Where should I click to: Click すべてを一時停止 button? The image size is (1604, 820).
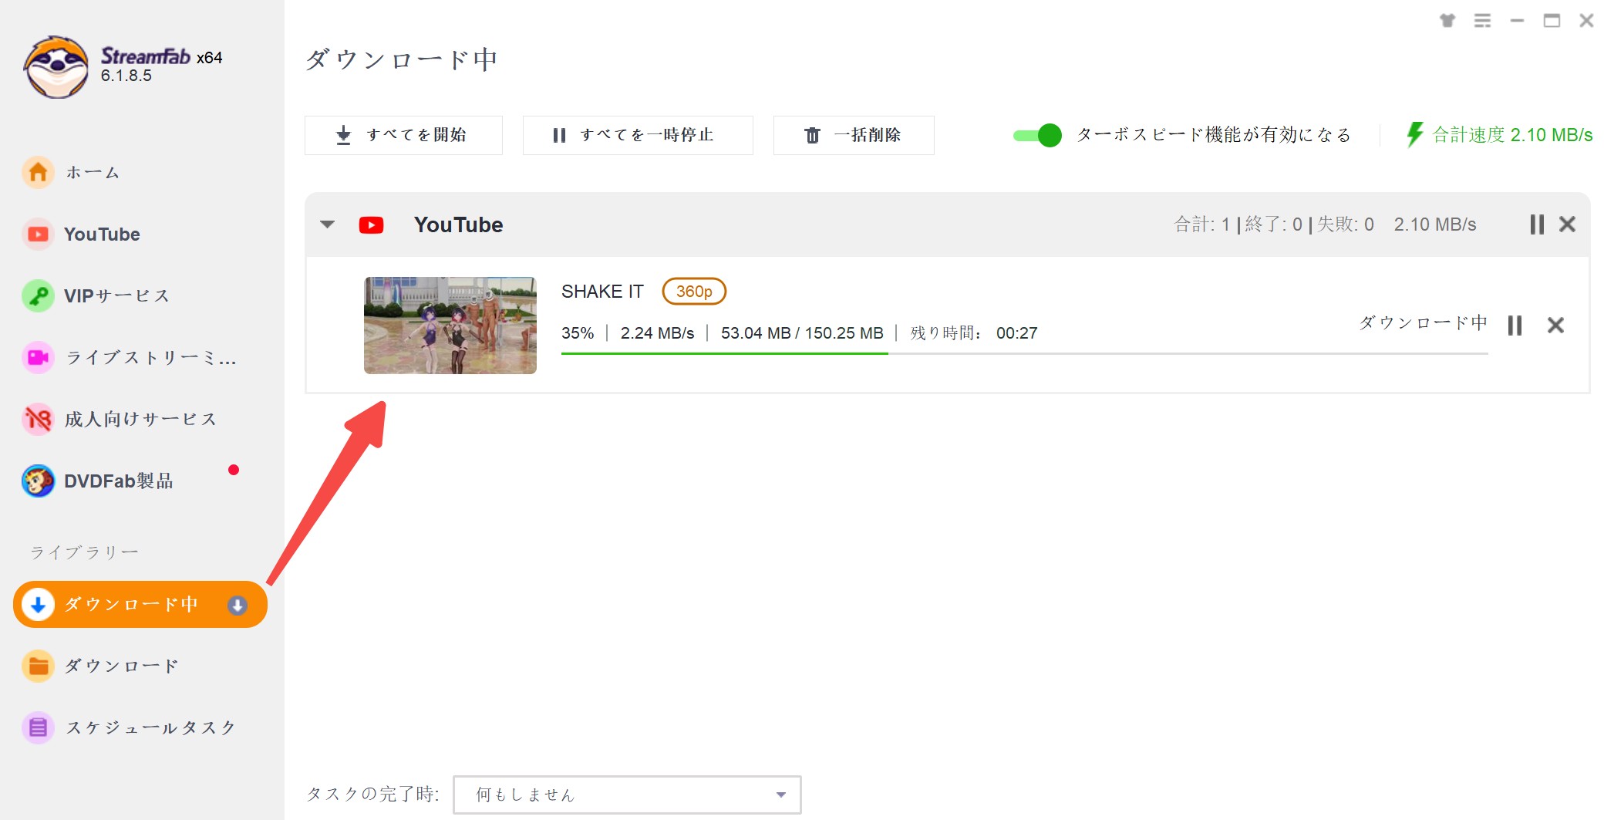coord(638,135)
